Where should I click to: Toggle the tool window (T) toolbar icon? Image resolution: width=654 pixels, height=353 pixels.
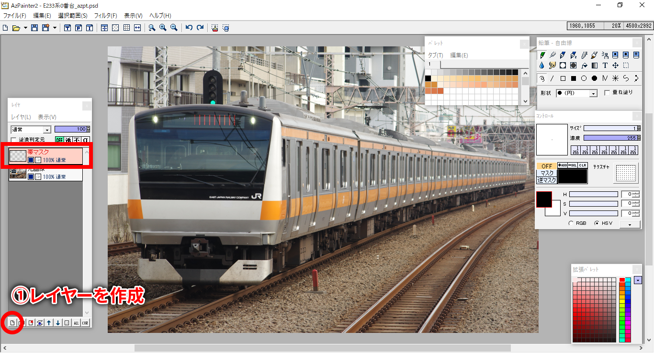(68, 28)
